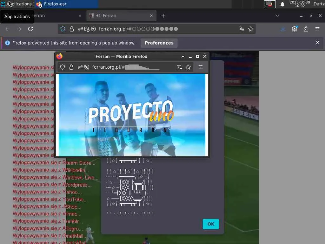Image resolution: width=325 pixels, height=244 pixels.
Task: Open site permissions icon in main address bar
Action: [x=80, y=29]
